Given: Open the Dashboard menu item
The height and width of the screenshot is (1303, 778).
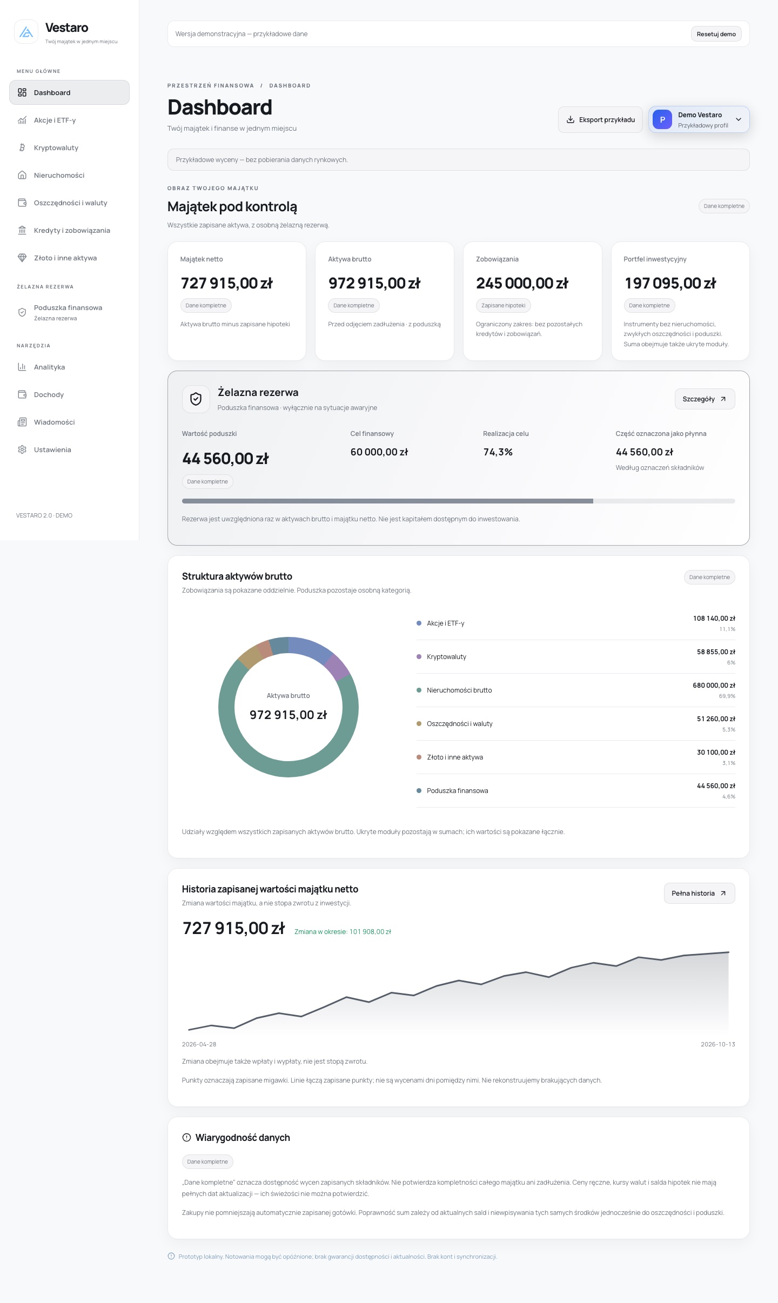Looking at the screenshot, I should 69,92.
